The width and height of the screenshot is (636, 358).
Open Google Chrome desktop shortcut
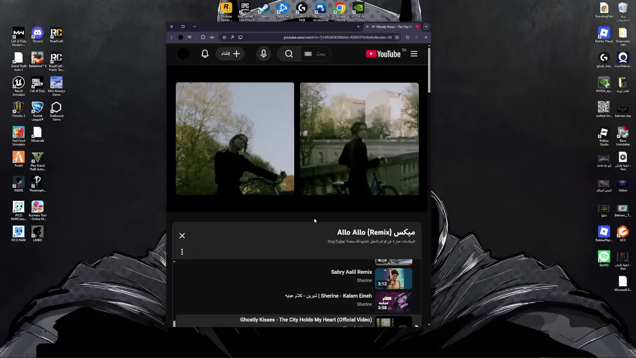tap(339, 12)
